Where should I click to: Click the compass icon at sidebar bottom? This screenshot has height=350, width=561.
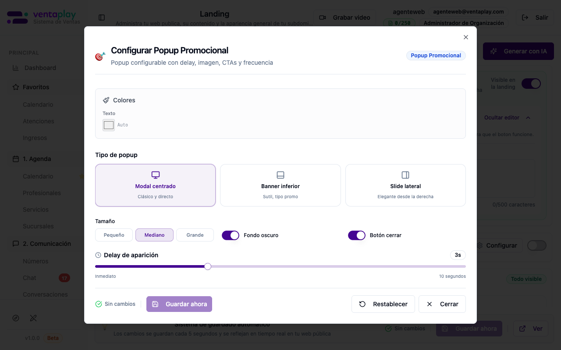coord(16,318)
